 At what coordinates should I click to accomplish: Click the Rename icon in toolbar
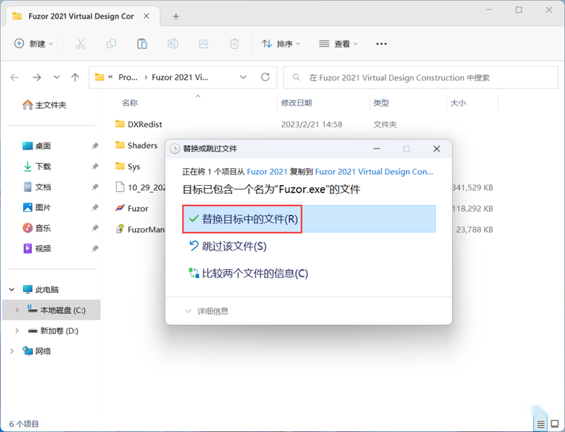tap(173, 44)
